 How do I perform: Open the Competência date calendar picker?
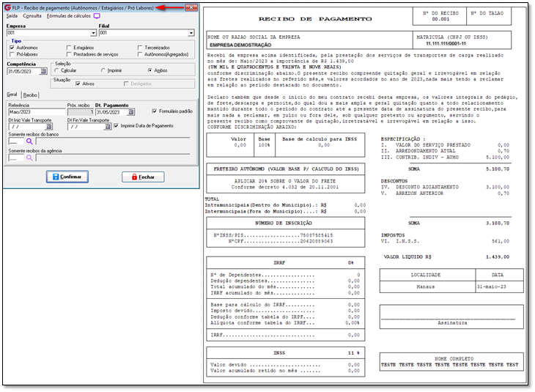pos(43,71)
